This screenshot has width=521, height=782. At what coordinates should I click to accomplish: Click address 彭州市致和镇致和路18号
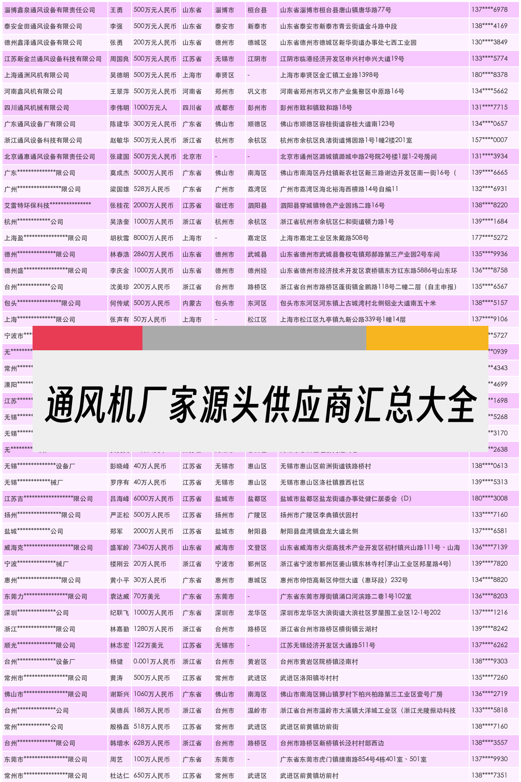[316, 108]
